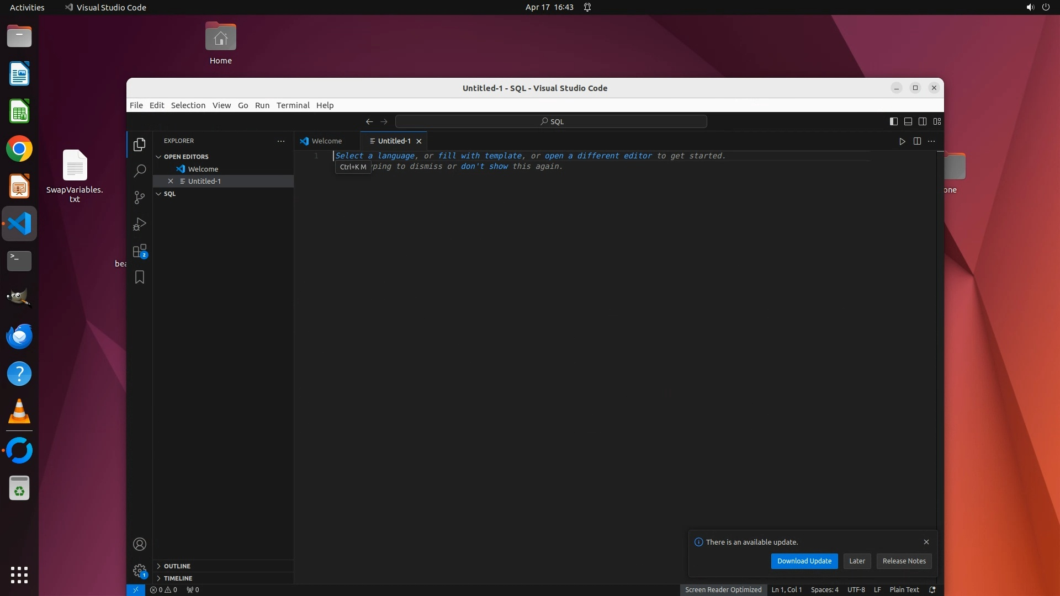Expand the Outline section
This screenshot has height=596, width=1060.
coord(177,566)
